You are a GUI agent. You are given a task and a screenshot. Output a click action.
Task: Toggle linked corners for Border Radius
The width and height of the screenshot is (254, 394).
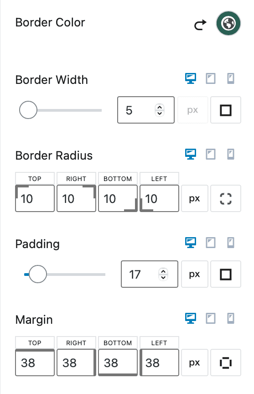[x=226, y=198]
